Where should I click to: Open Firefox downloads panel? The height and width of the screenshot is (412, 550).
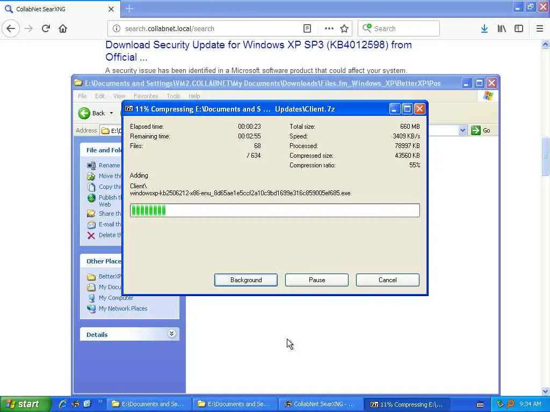[484, 28]
